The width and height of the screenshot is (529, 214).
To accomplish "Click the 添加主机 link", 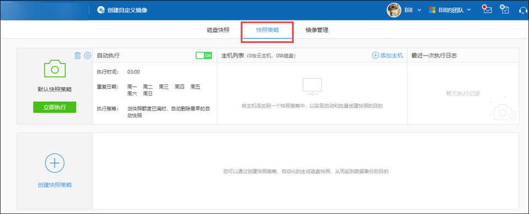I will coord(387,56).
